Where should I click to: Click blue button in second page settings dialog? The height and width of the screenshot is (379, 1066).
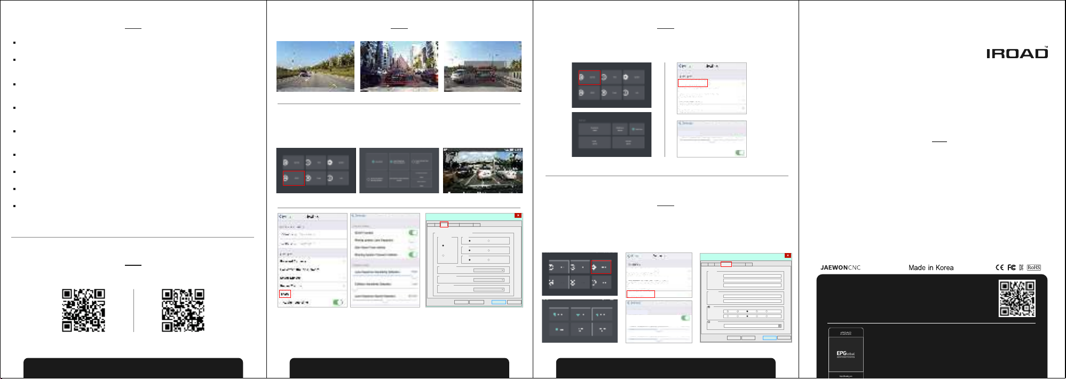point(499,302)
